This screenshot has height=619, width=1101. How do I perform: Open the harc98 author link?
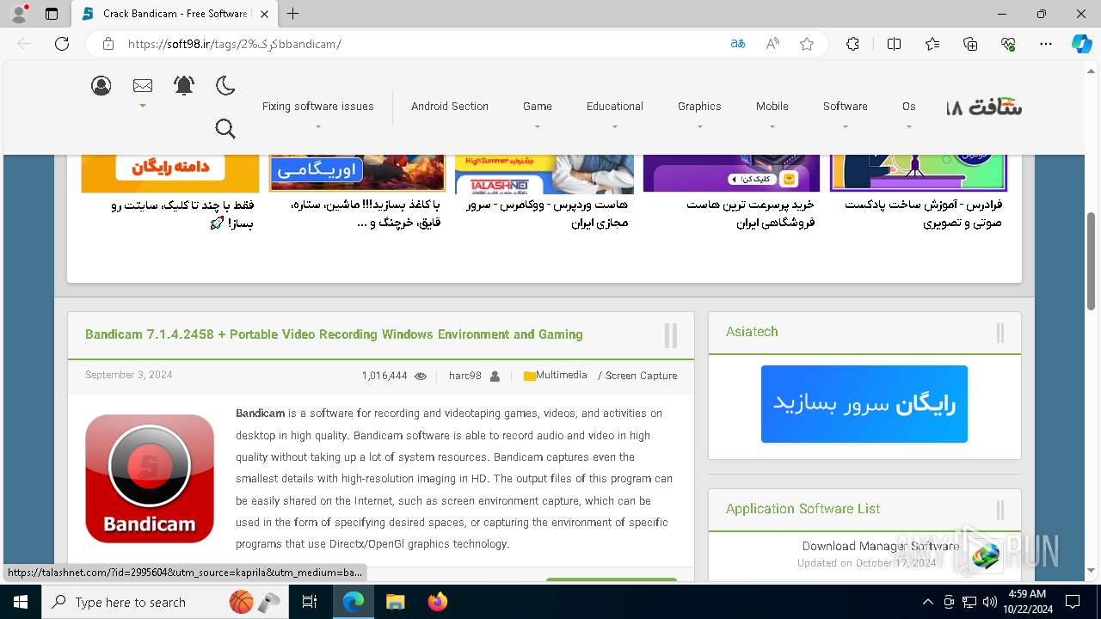pyautogui.click(x=465, y=376)
